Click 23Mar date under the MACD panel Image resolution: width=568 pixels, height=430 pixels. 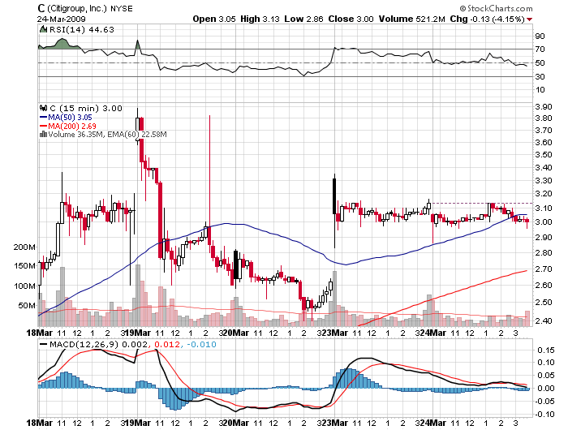coord(334,423)
